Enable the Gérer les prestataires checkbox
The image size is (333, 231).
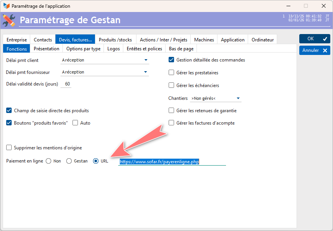click(171, 73)
